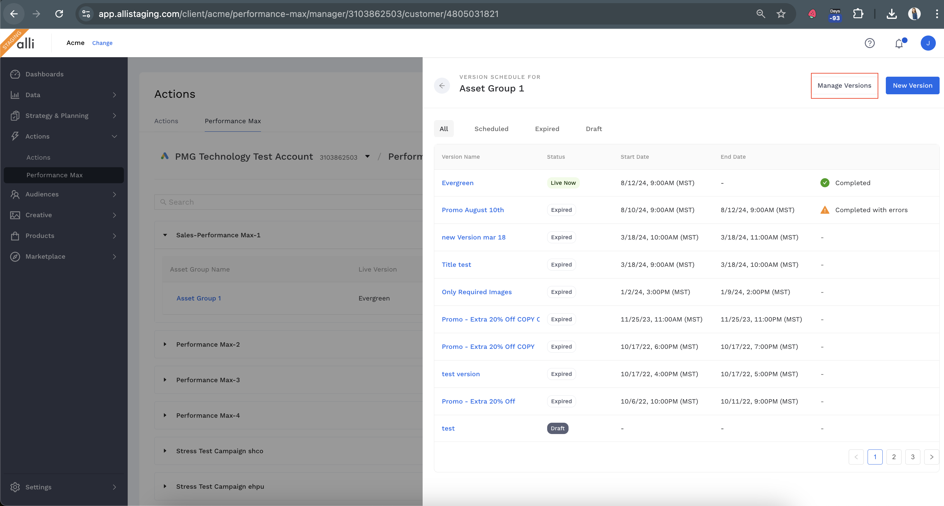944x506 pixels.
Task: Open the browser extensions puzzle icon
Action: click(x=858, y=14)
